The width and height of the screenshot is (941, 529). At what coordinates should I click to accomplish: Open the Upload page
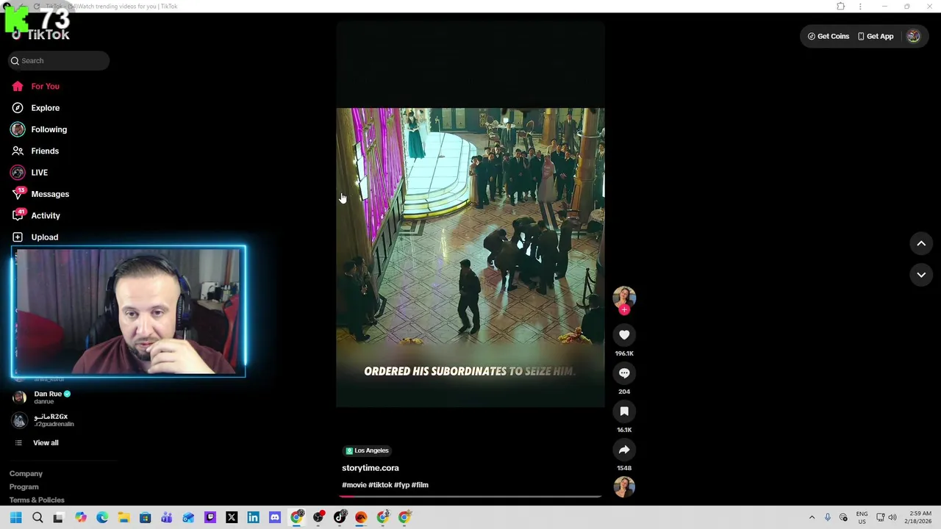[x=35, y=237]
